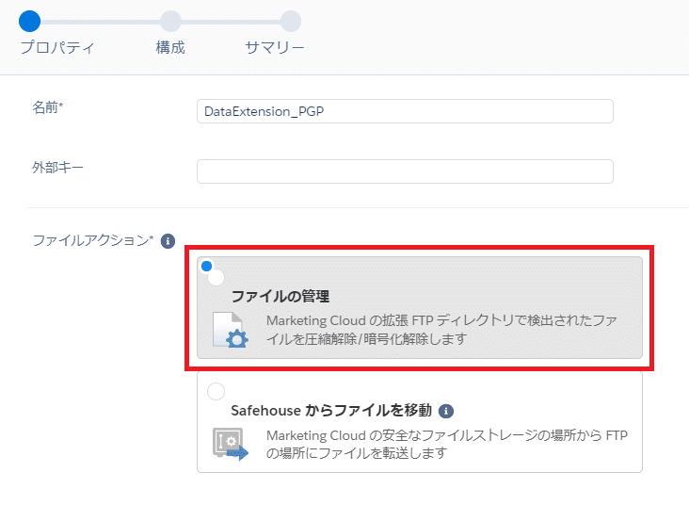
Task: Click the ファイルアクション info icon
Action: point(168,241)
